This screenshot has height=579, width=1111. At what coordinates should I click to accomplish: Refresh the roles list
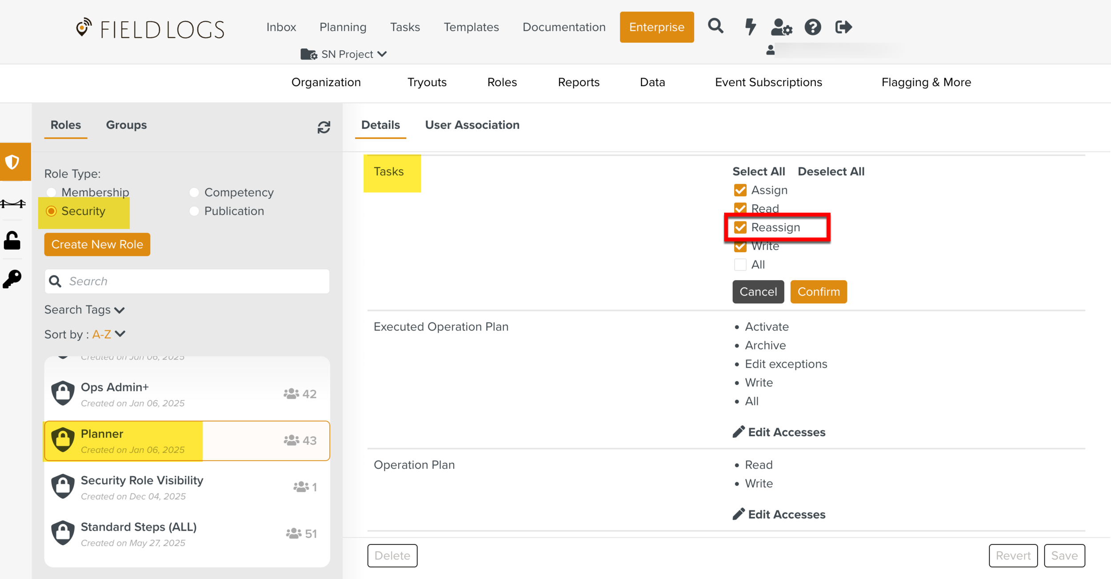[324, 127]
